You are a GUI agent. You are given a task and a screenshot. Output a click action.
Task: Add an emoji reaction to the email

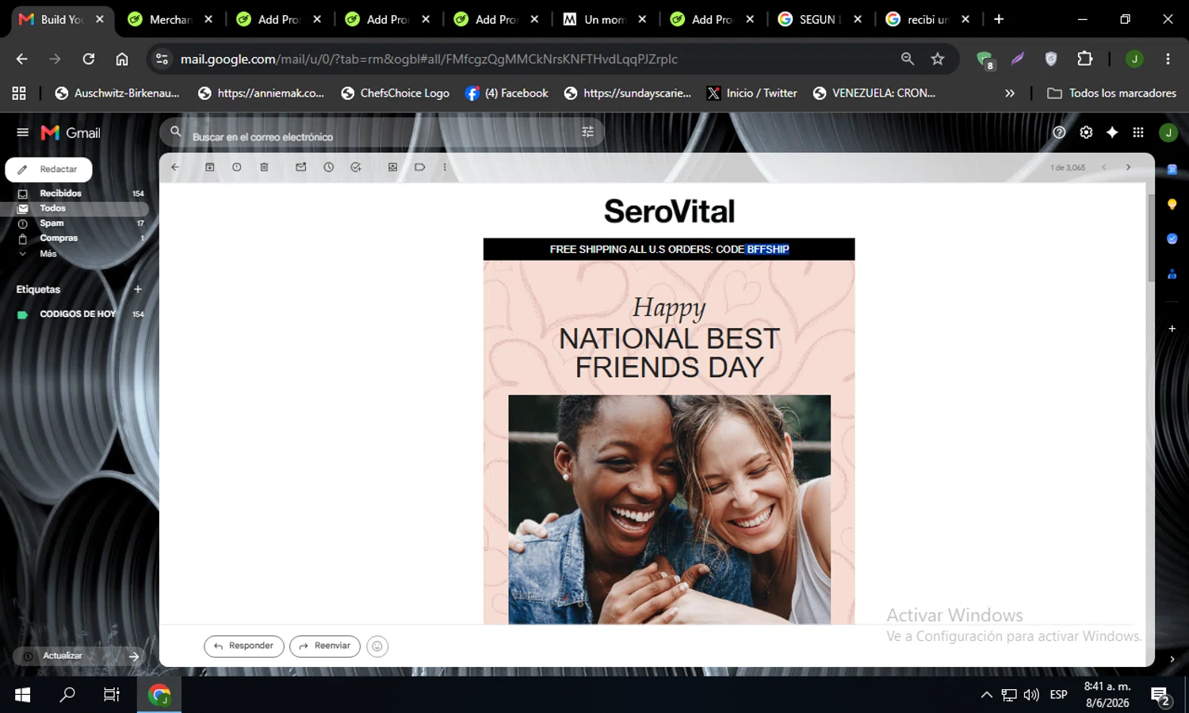[x=377, y=646]
